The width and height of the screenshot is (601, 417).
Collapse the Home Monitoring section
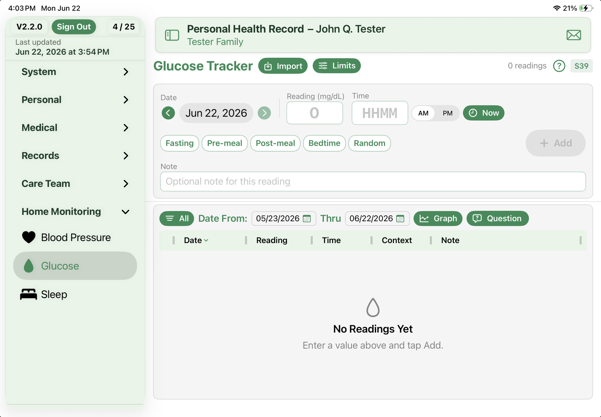coord(75,211)
